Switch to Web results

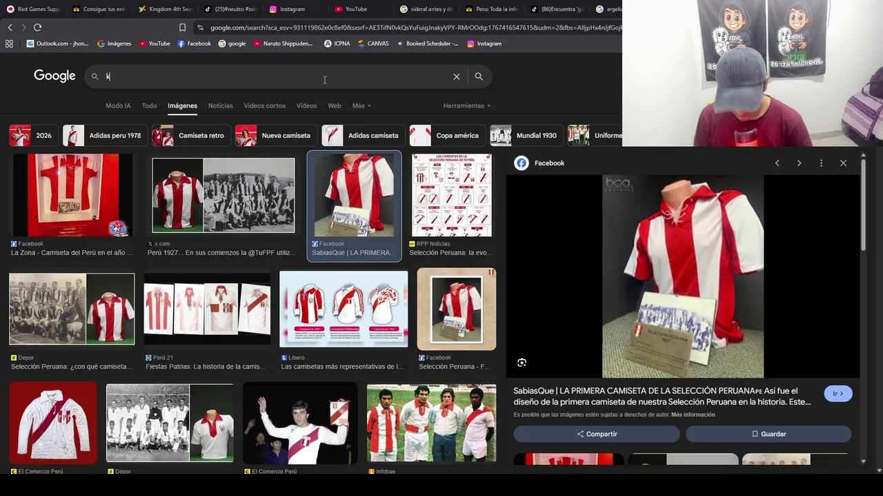click(x=335, y=105)
